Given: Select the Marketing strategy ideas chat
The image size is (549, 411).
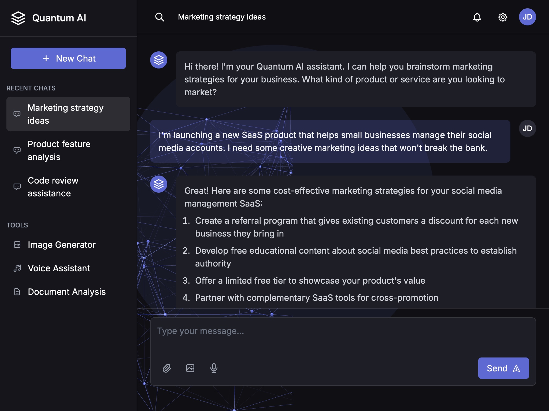Looking at the screenshot, I should point(65,114).
